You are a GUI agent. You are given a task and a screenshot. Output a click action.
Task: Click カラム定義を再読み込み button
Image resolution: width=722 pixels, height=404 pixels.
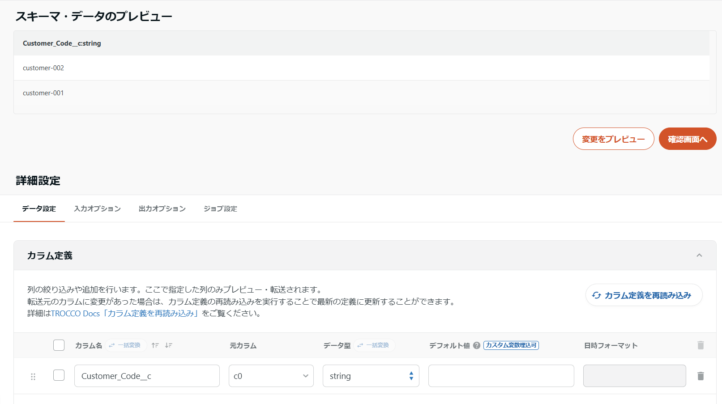point(644,295)
